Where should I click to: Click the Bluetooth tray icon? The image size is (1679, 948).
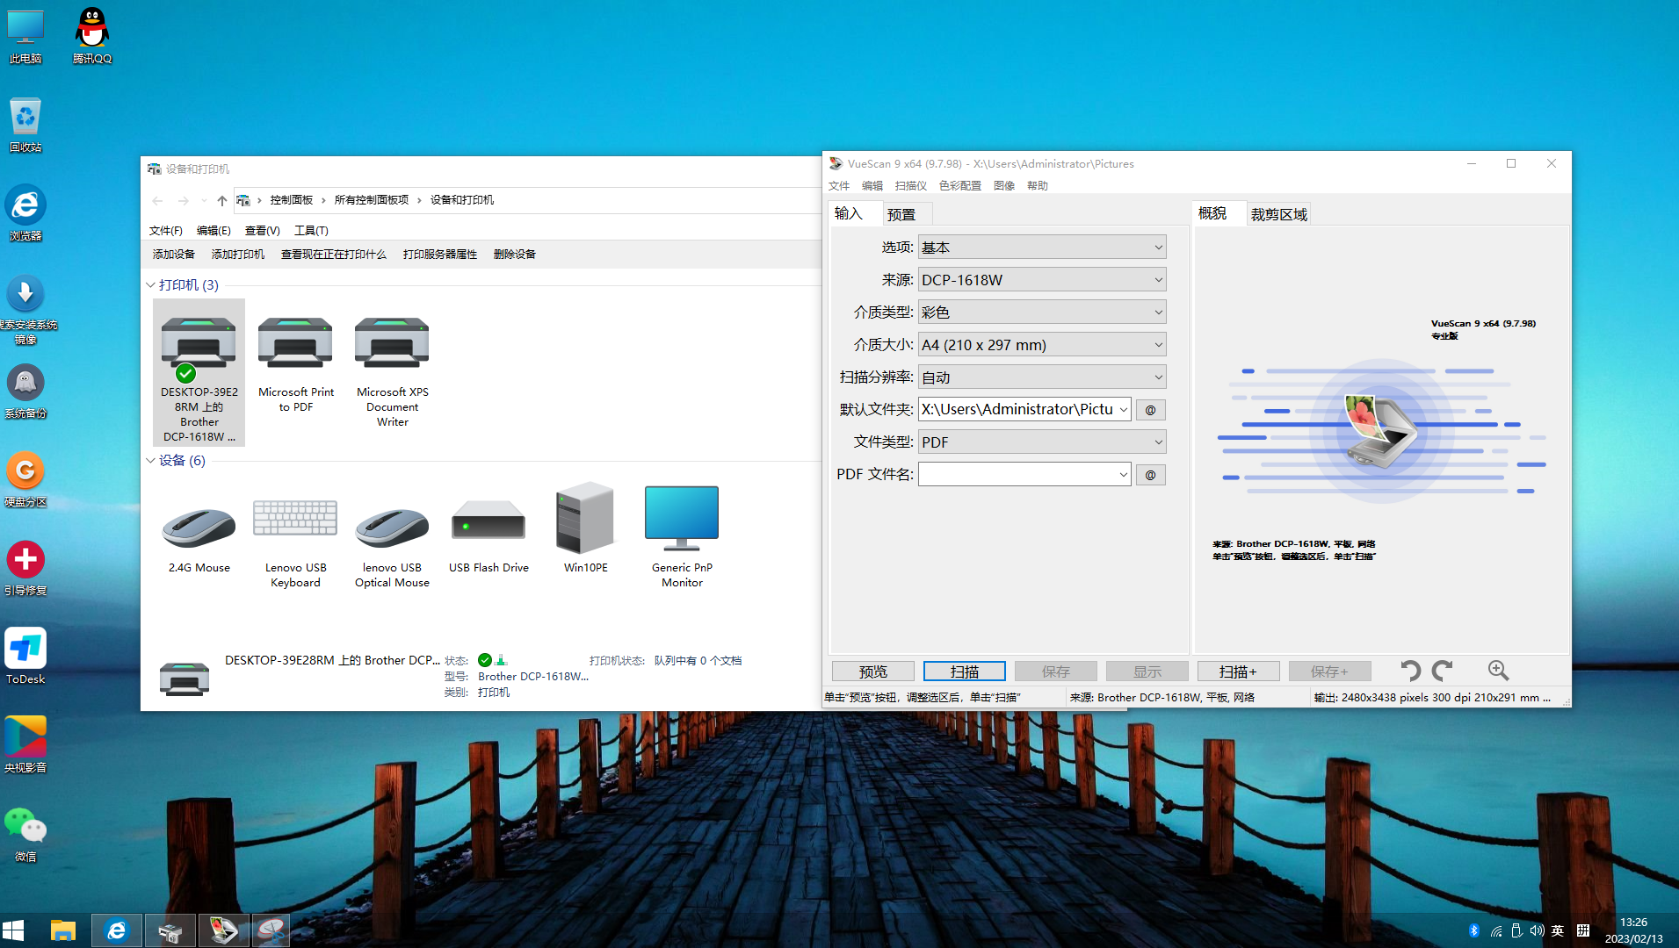coord(1474,930)
